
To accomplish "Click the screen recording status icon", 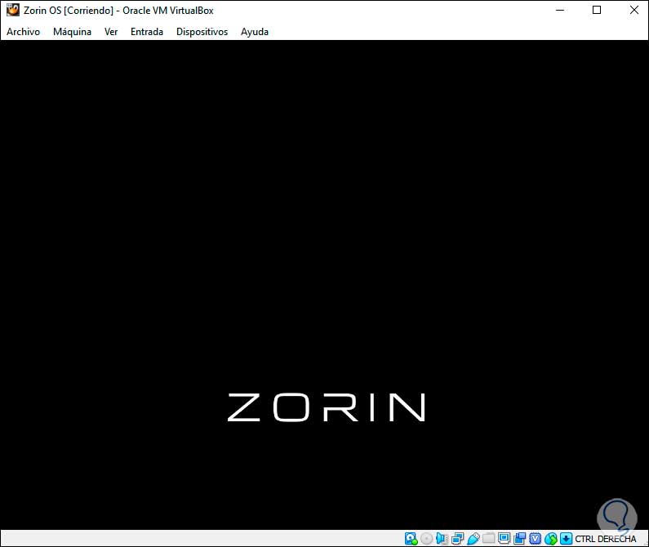I will 519,538.
